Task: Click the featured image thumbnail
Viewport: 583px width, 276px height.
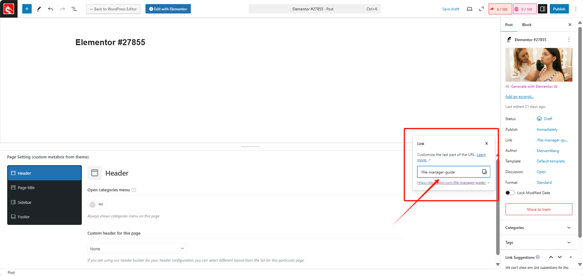Action: click(538, 65)
